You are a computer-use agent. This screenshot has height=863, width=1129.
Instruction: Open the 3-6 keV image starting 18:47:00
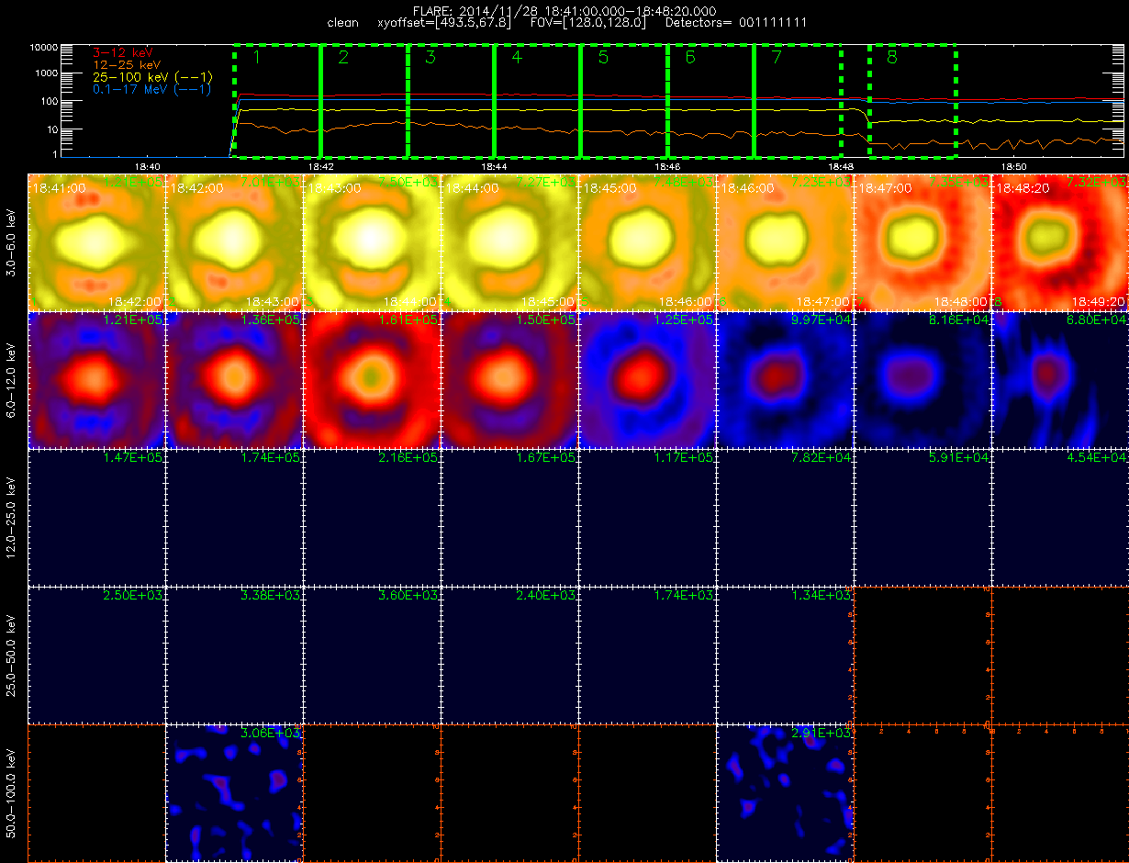point(923,242)
